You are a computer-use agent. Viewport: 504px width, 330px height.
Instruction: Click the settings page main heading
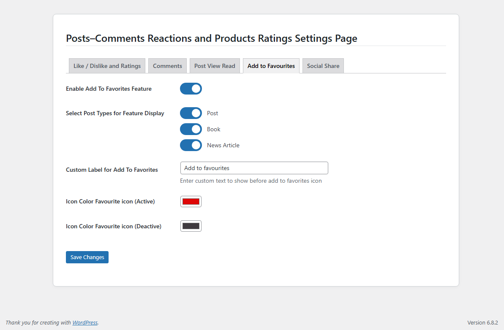click(x=212, y=38)
